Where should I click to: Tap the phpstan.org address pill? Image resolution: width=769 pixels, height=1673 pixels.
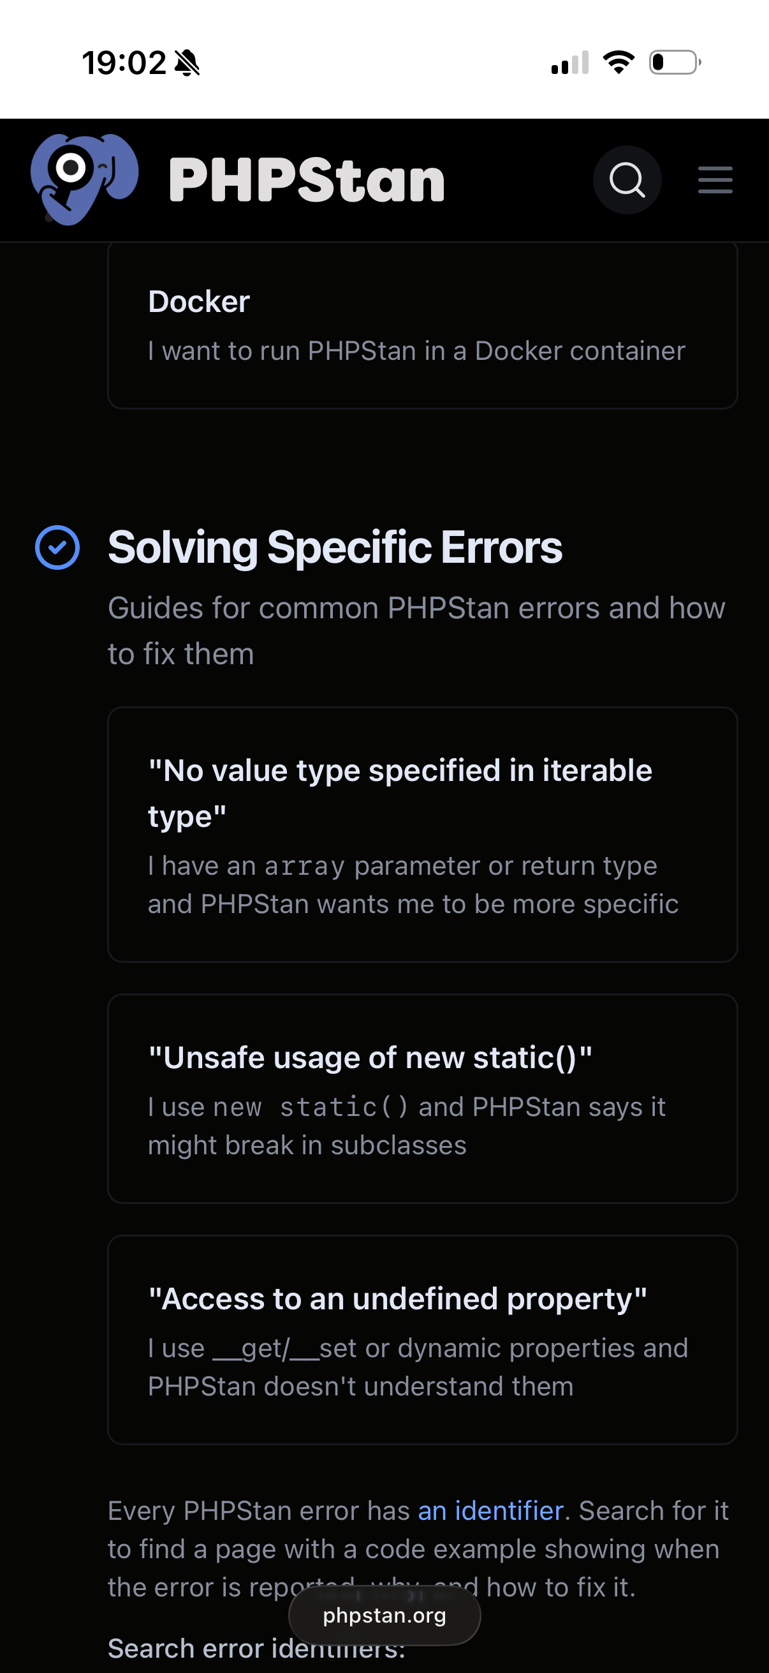click(384, 1615)
